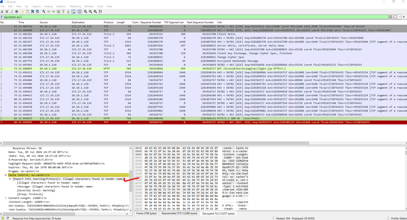Image resolution: width=407 pixels, height=220 pixels.
Task: Click the Find packet magnifier icon
Action: tap(43, 11)
